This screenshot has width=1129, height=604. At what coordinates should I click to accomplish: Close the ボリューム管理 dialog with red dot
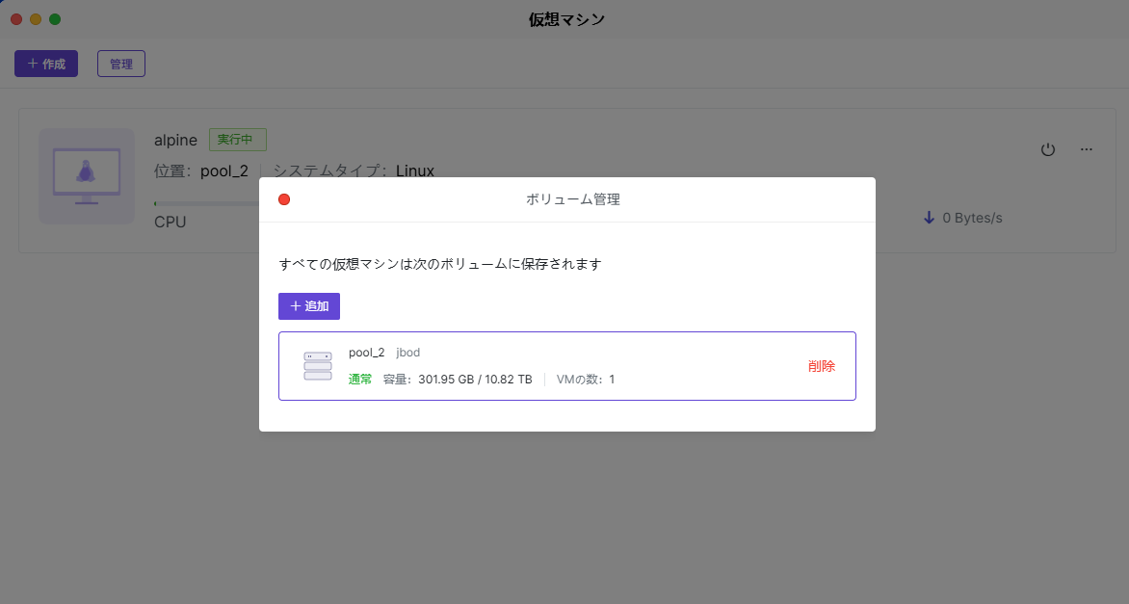click(284, 199)
